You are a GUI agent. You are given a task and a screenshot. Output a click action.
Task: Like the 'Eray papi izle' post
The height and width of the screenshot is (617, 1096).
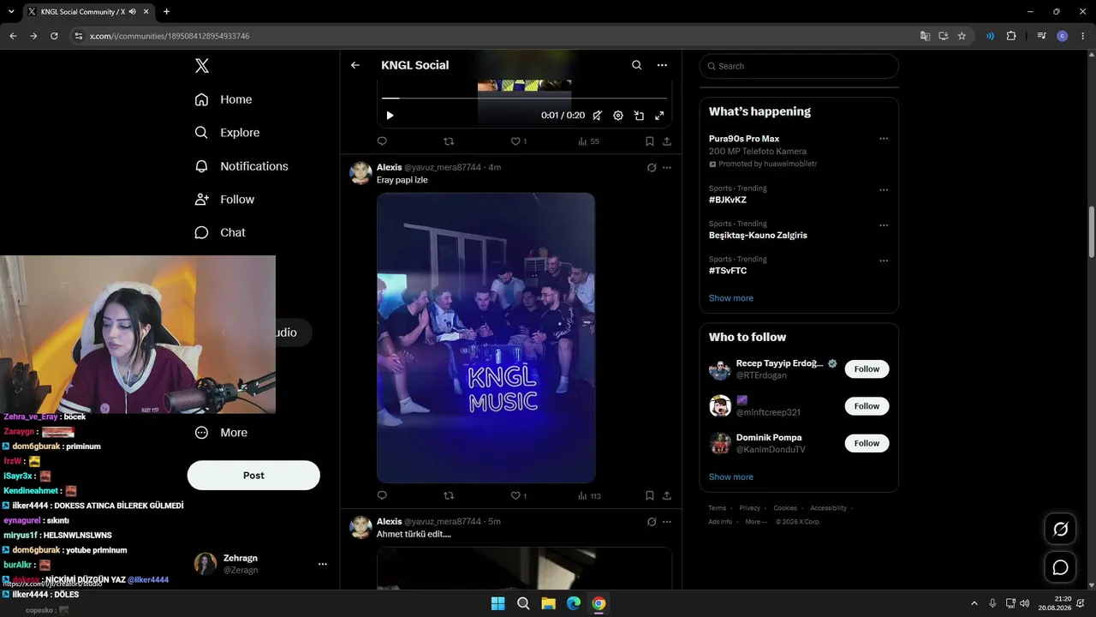click(518, 495)
